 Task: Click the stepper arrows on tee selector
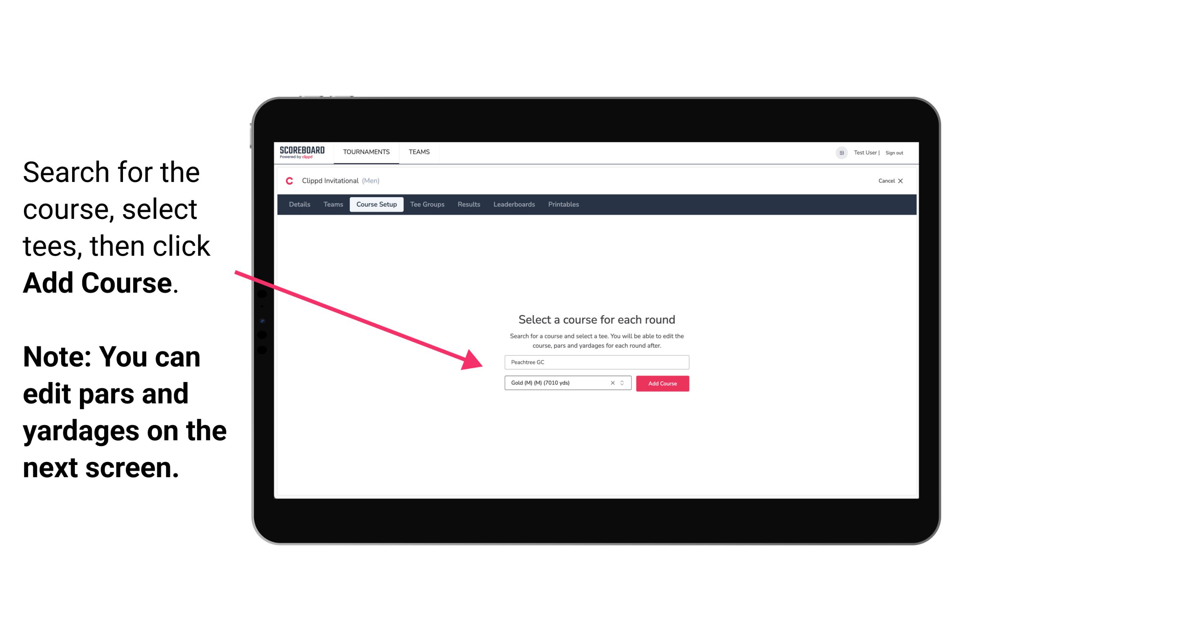[623, 383]
